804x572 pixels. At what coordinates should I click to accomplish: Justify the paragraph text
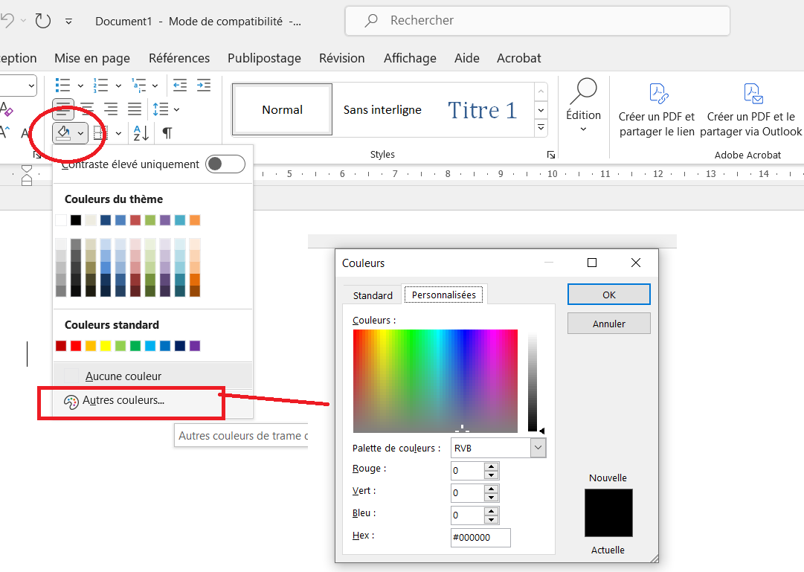[x=135, y=109]
